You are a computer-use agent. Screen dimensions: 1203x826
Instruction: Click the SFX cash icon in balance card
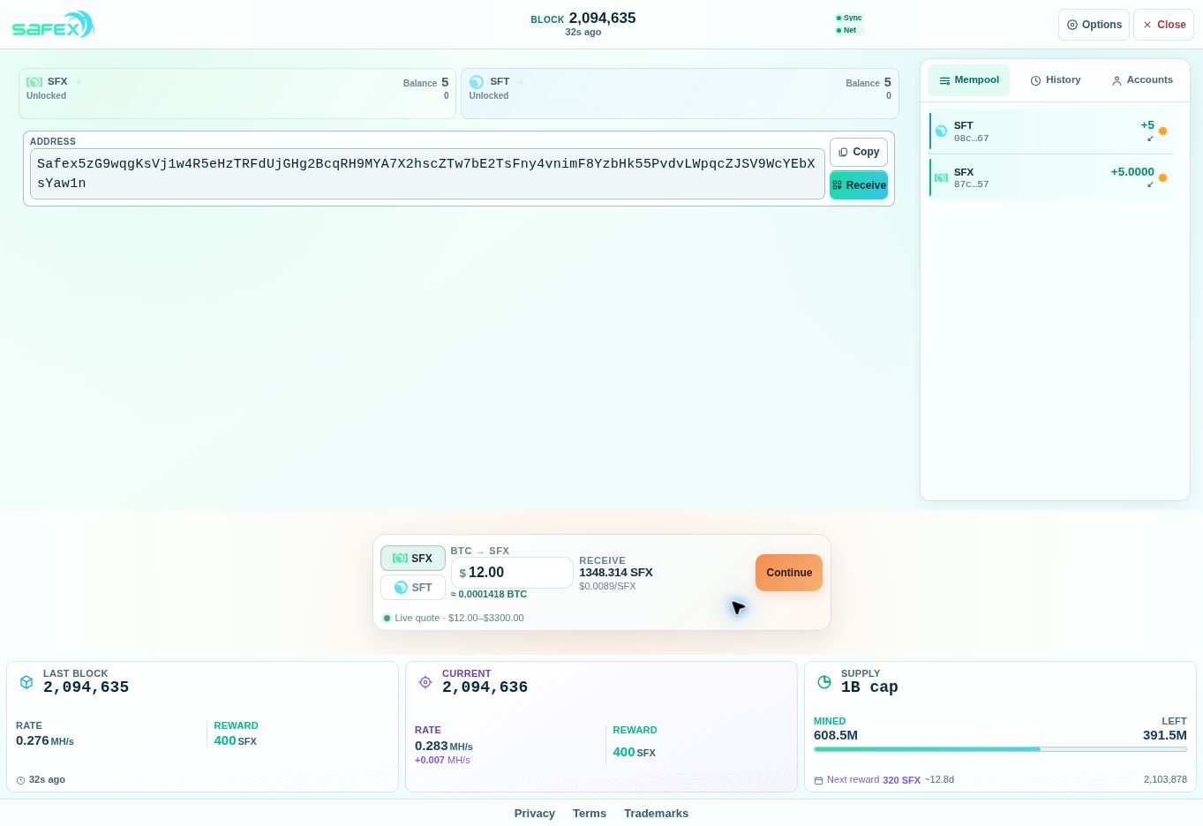34,81
